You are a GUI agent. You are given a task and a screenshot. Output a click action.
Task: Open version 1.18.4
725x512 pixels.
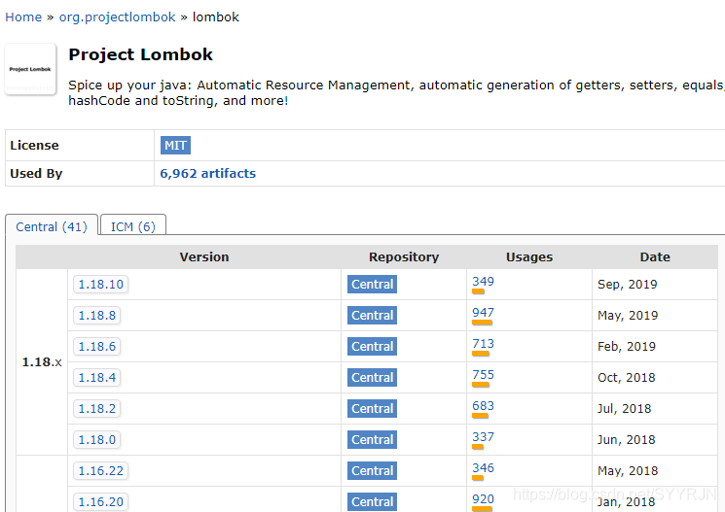tap(97, 378)
